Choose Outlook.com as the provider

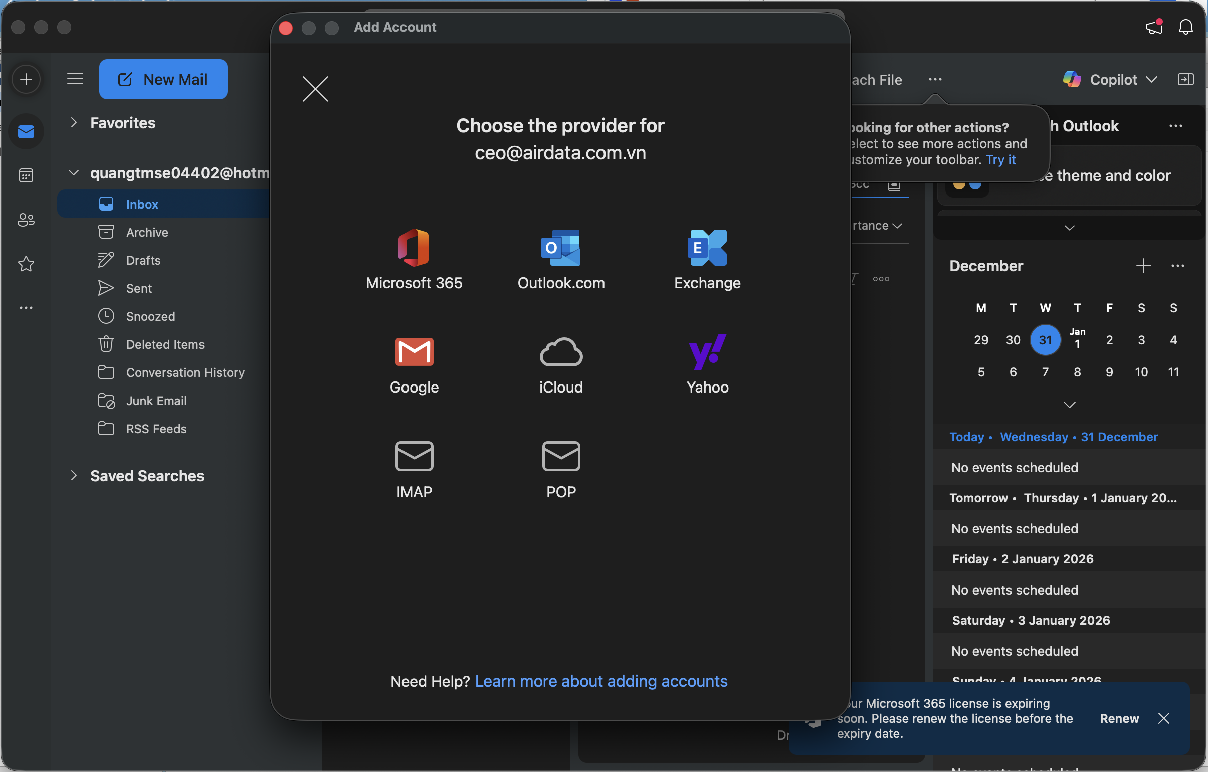[560, 248]
